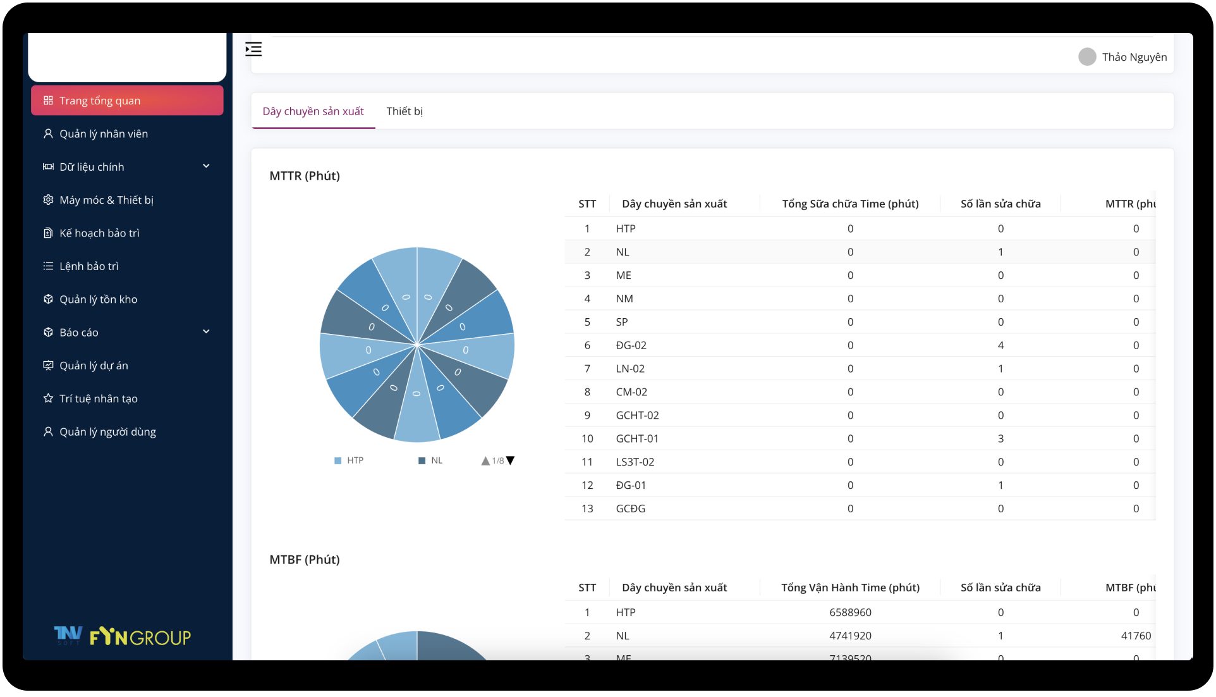This screenshot has width=1216, height=697.
Task: Click the Lệnh bảo trì list icon
Action: 48,266
